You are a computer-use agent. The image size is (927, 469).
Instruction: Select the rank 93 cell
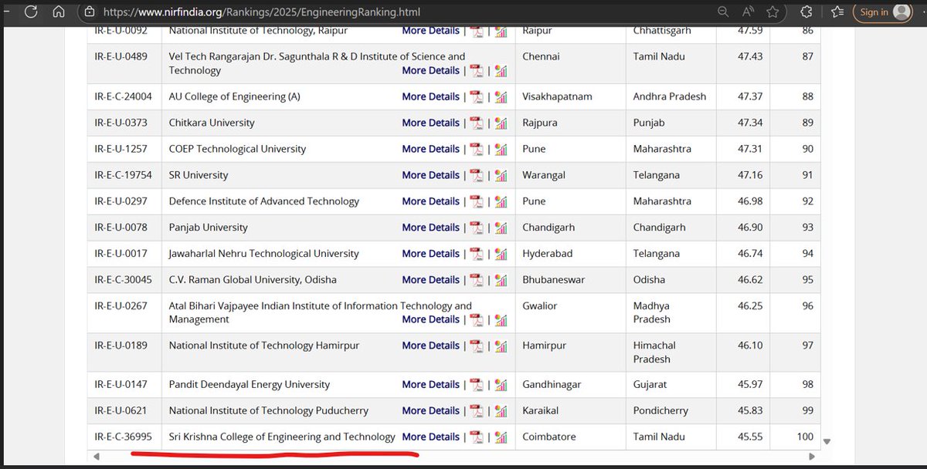pyautogui.click(x=808, y=228)
